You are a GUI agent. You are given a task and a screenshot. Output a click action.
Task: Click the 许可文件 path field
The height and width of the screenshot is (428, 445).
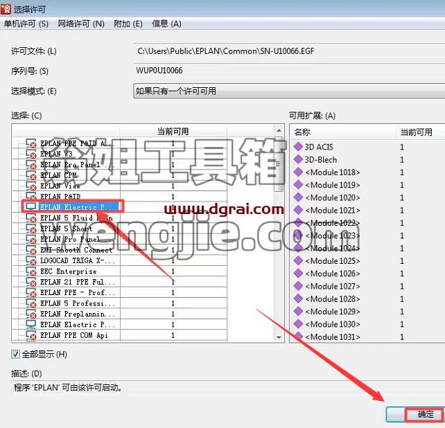click(x=289, y=51)
